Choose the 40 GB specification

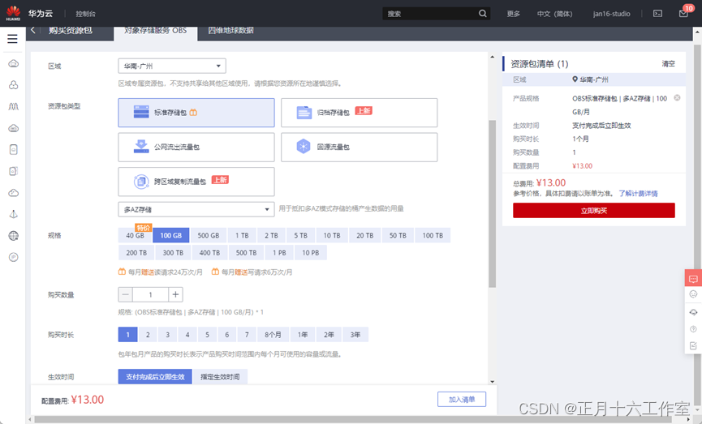(136, 235)
